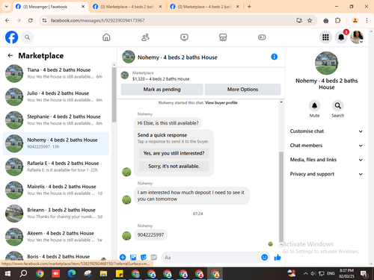The image size is (374, 280).
Task: Open Brieann's 3 beds 2 baths conversation
Action: (x=55, y=214)
